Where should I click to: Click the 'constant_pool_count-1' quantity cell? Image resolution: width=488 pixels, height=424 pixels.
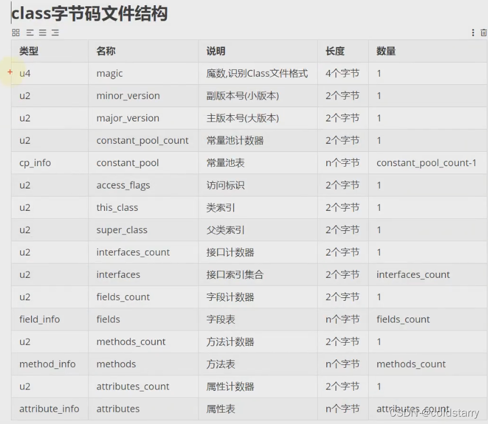pyautogui.click(x=427, y=163)
